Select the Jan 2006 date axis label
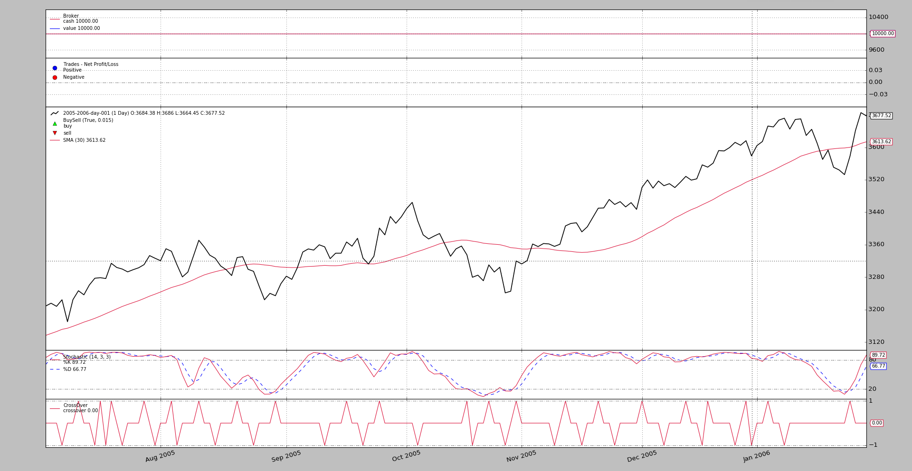Image resolution: width=912 pixels, height=471 pixels. [x=757, y=456]
